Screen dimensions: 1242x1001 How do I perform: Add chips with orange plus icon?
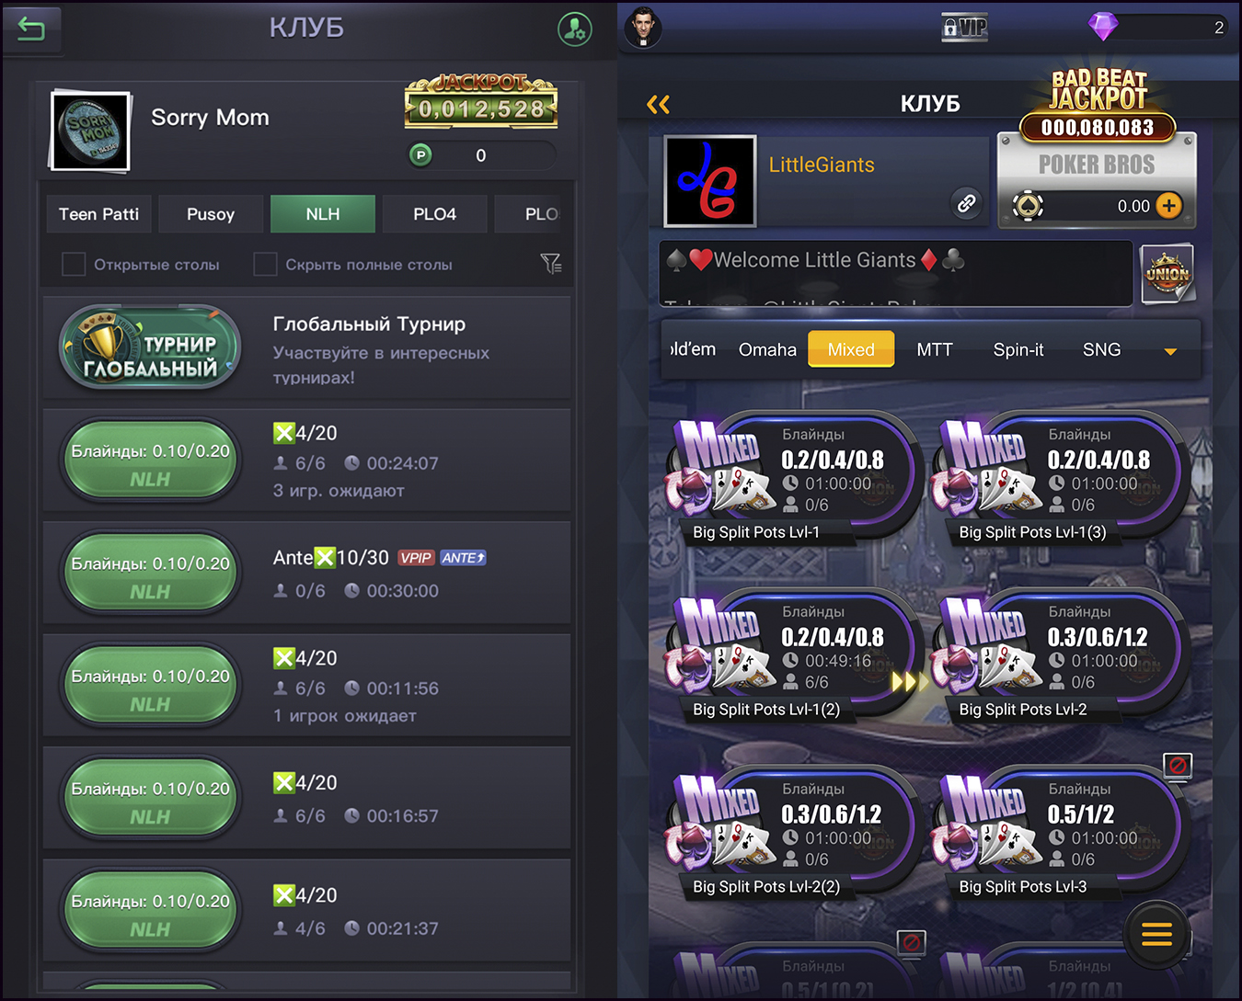pyautogui.click(x=1168, y=206)
